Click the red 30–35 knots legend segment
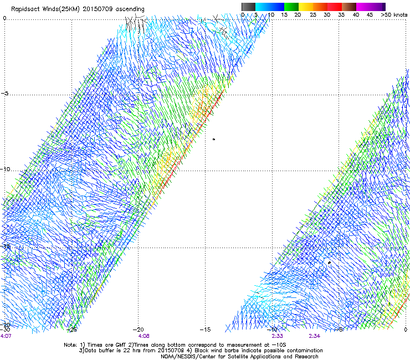410x360 pixels. (x=335, y=7)
